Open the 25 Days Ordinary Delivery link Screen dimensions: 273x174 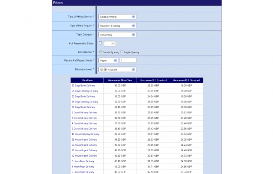85,91
